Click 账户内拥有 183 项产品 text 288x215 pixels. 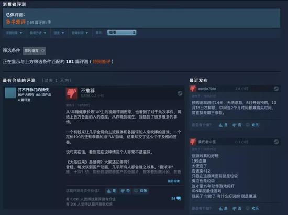pyautogui.click(x=35, y=95)
